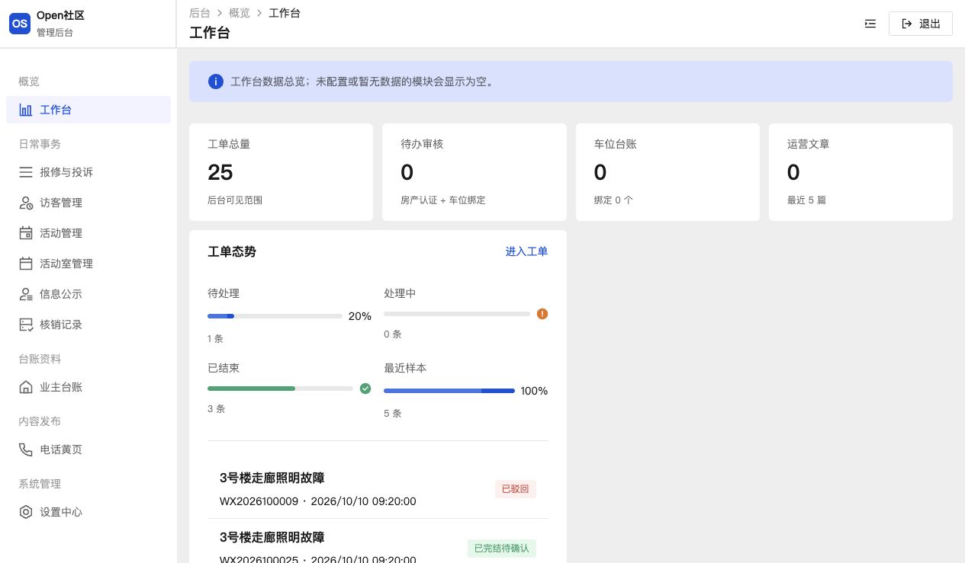Open ticket WX2026100025
Image resolution: width=965 pixels, height=563 pixels.
point(378,542)
